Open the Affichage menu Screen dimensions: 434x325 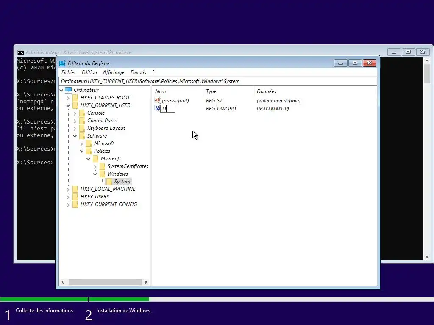pyautogui.click(x=114, y=72)
